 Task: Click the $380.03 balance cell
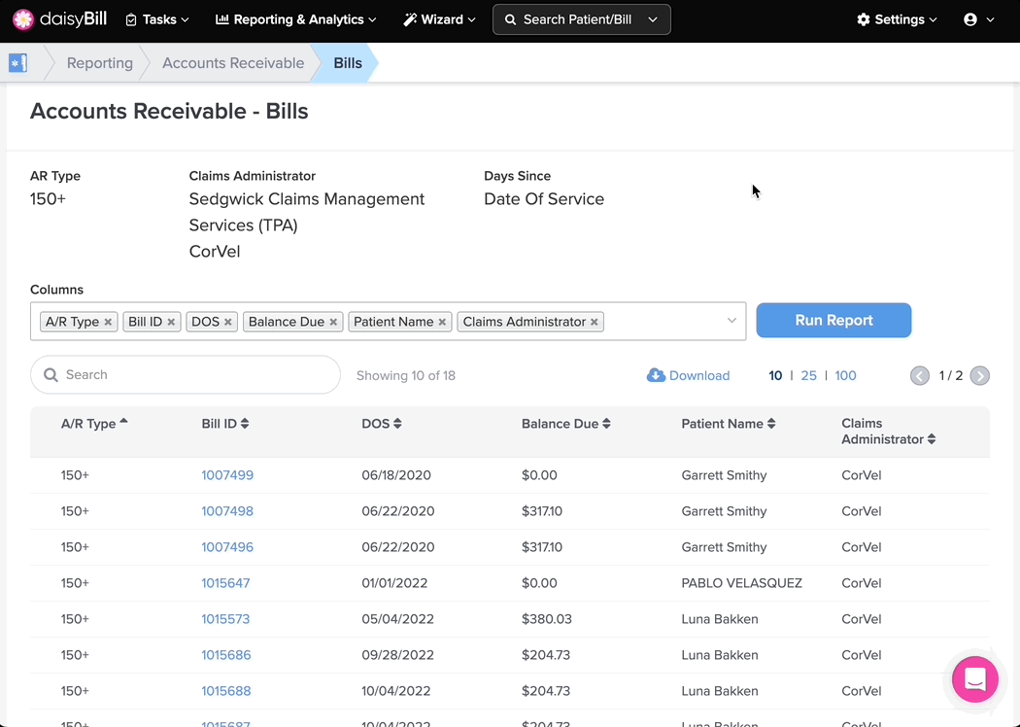coord(546,619)
